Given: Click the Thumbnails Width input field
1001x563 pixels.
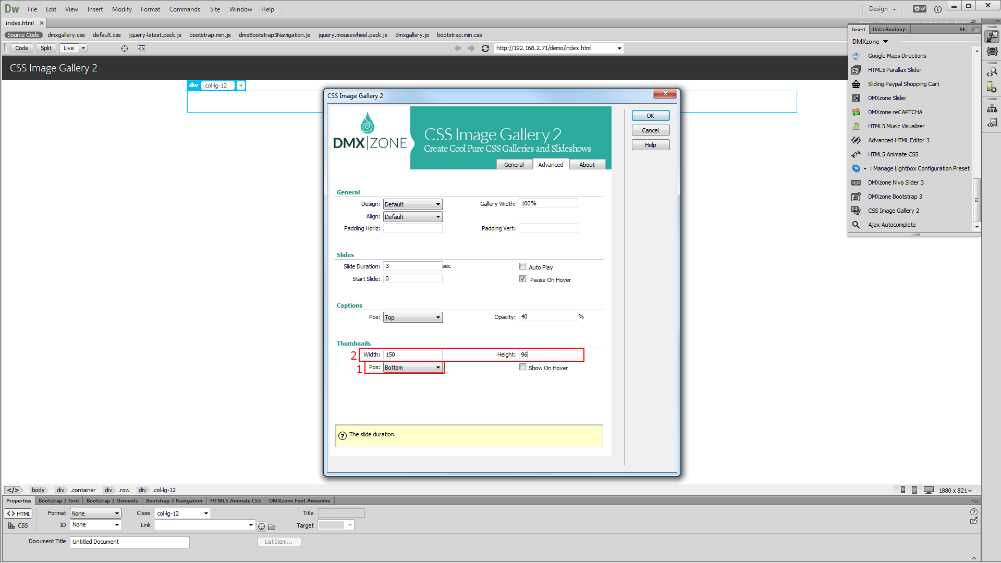Looking at the screenshot, I should (413, 354).
